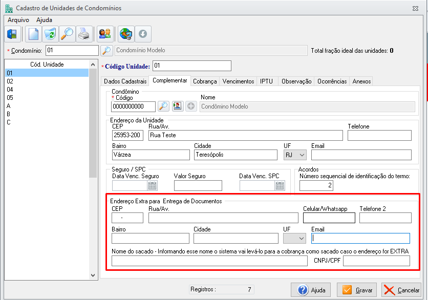Image resolution: width=428 pixels, height=300 pixels.
Task: Click the Condomínio code input field
Action: pos(72,51)
